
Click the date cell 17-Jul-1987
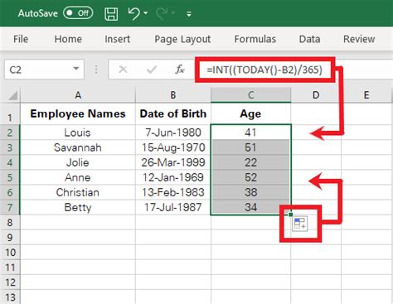(x=173, y=207)
